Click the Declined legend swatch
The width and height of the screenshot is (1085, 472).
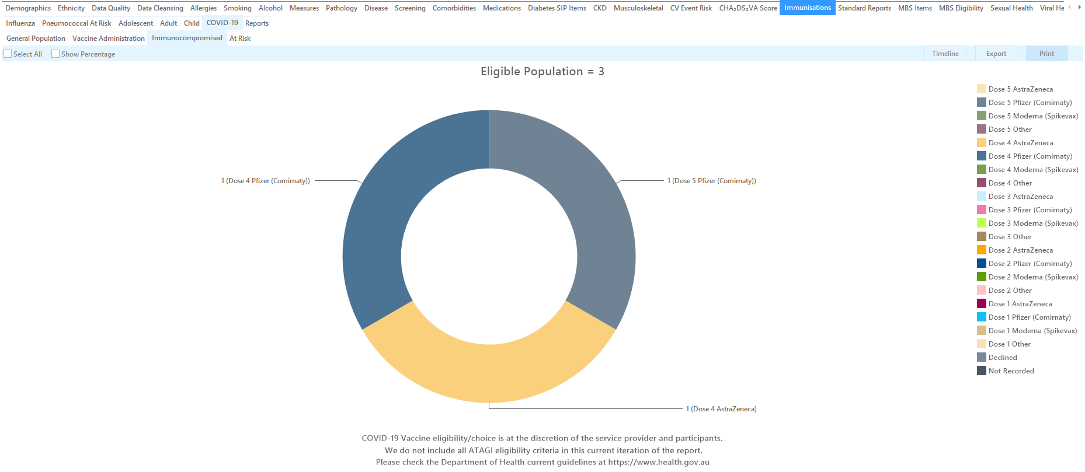pyautogui.click(x=982, y=357)
